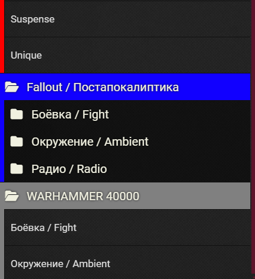This screenshot has width=255, height=279.
Task: Click empty gray header area right of WARHAMMER 40000
Action: [x=195, y=196]
